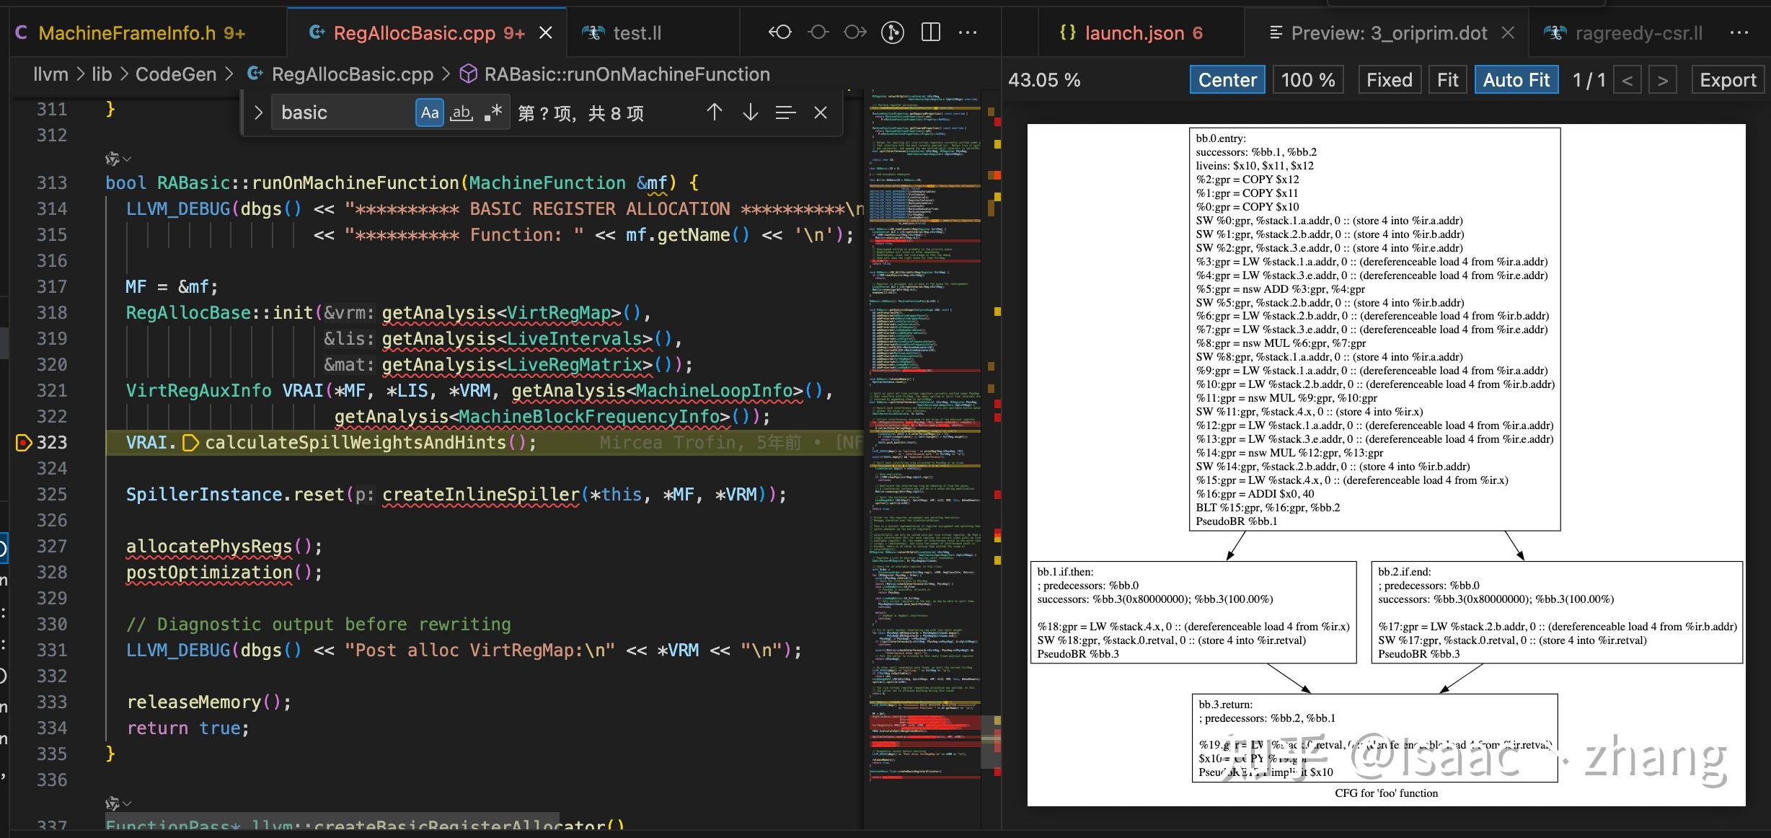Toggle regular expression search option
Screen dimensions: 1771x838
pos(493,113)
